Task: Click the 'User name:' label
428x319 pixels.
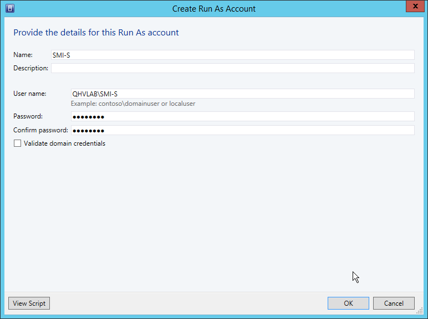Action: pyautogui.click(x=30, y=94)
